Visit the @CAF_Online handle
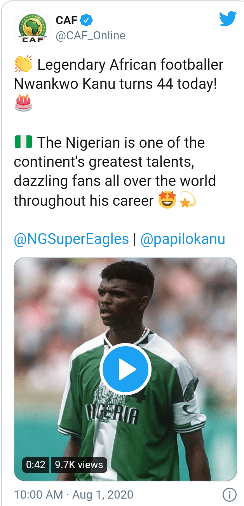Viewport: 244px width, 506px height. [x=91, y=36]
